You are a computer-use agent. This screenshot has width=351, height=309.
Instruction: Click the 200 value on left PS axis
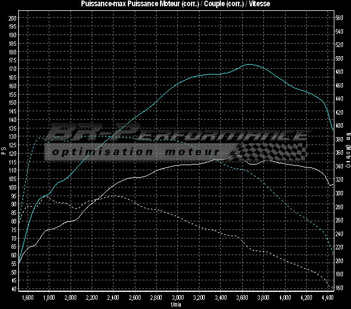click(13, 18)
